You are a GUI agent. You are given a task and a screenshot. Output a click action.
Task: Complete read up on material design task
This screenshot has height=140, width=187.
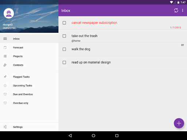[64, 62]
